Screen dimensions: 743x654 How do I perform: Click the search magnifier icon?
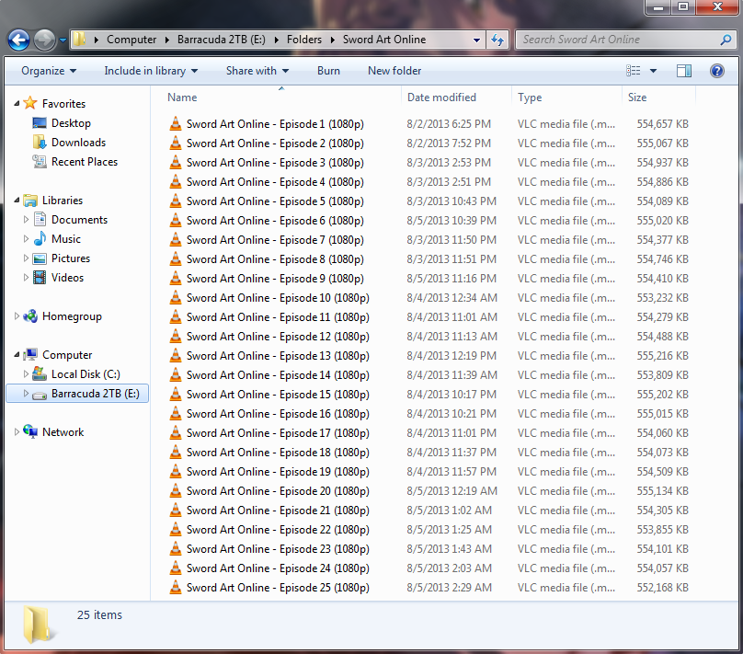726,40
